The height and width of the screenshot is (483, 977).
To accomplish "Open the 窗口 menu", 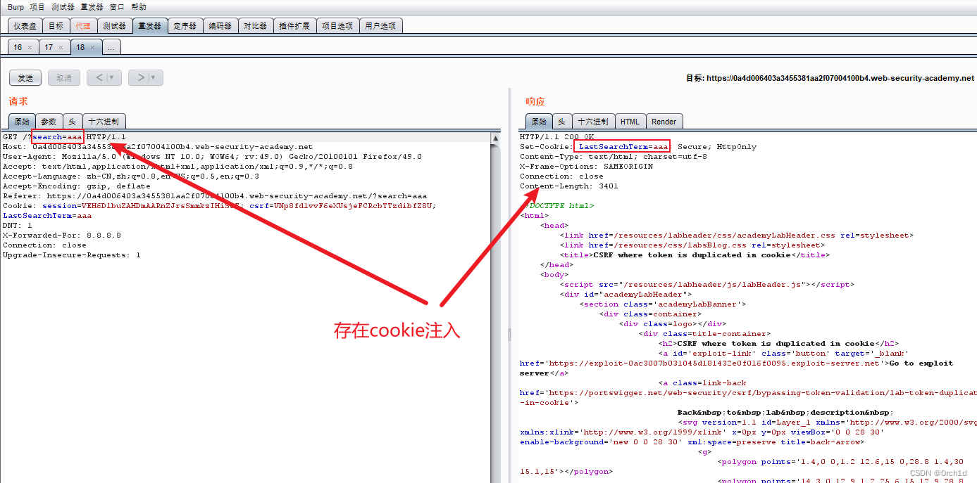I will click(117, 7).
